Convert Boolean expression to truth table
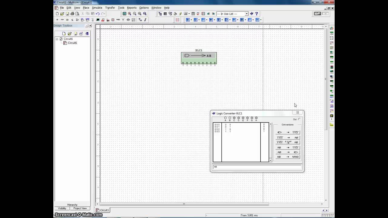 tap(287, 147)
